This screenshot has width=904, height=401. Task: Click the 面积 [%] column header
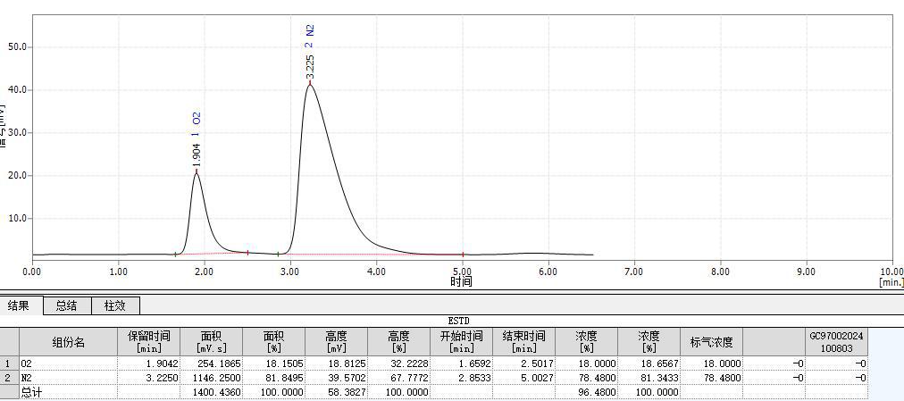click(274, 342)
